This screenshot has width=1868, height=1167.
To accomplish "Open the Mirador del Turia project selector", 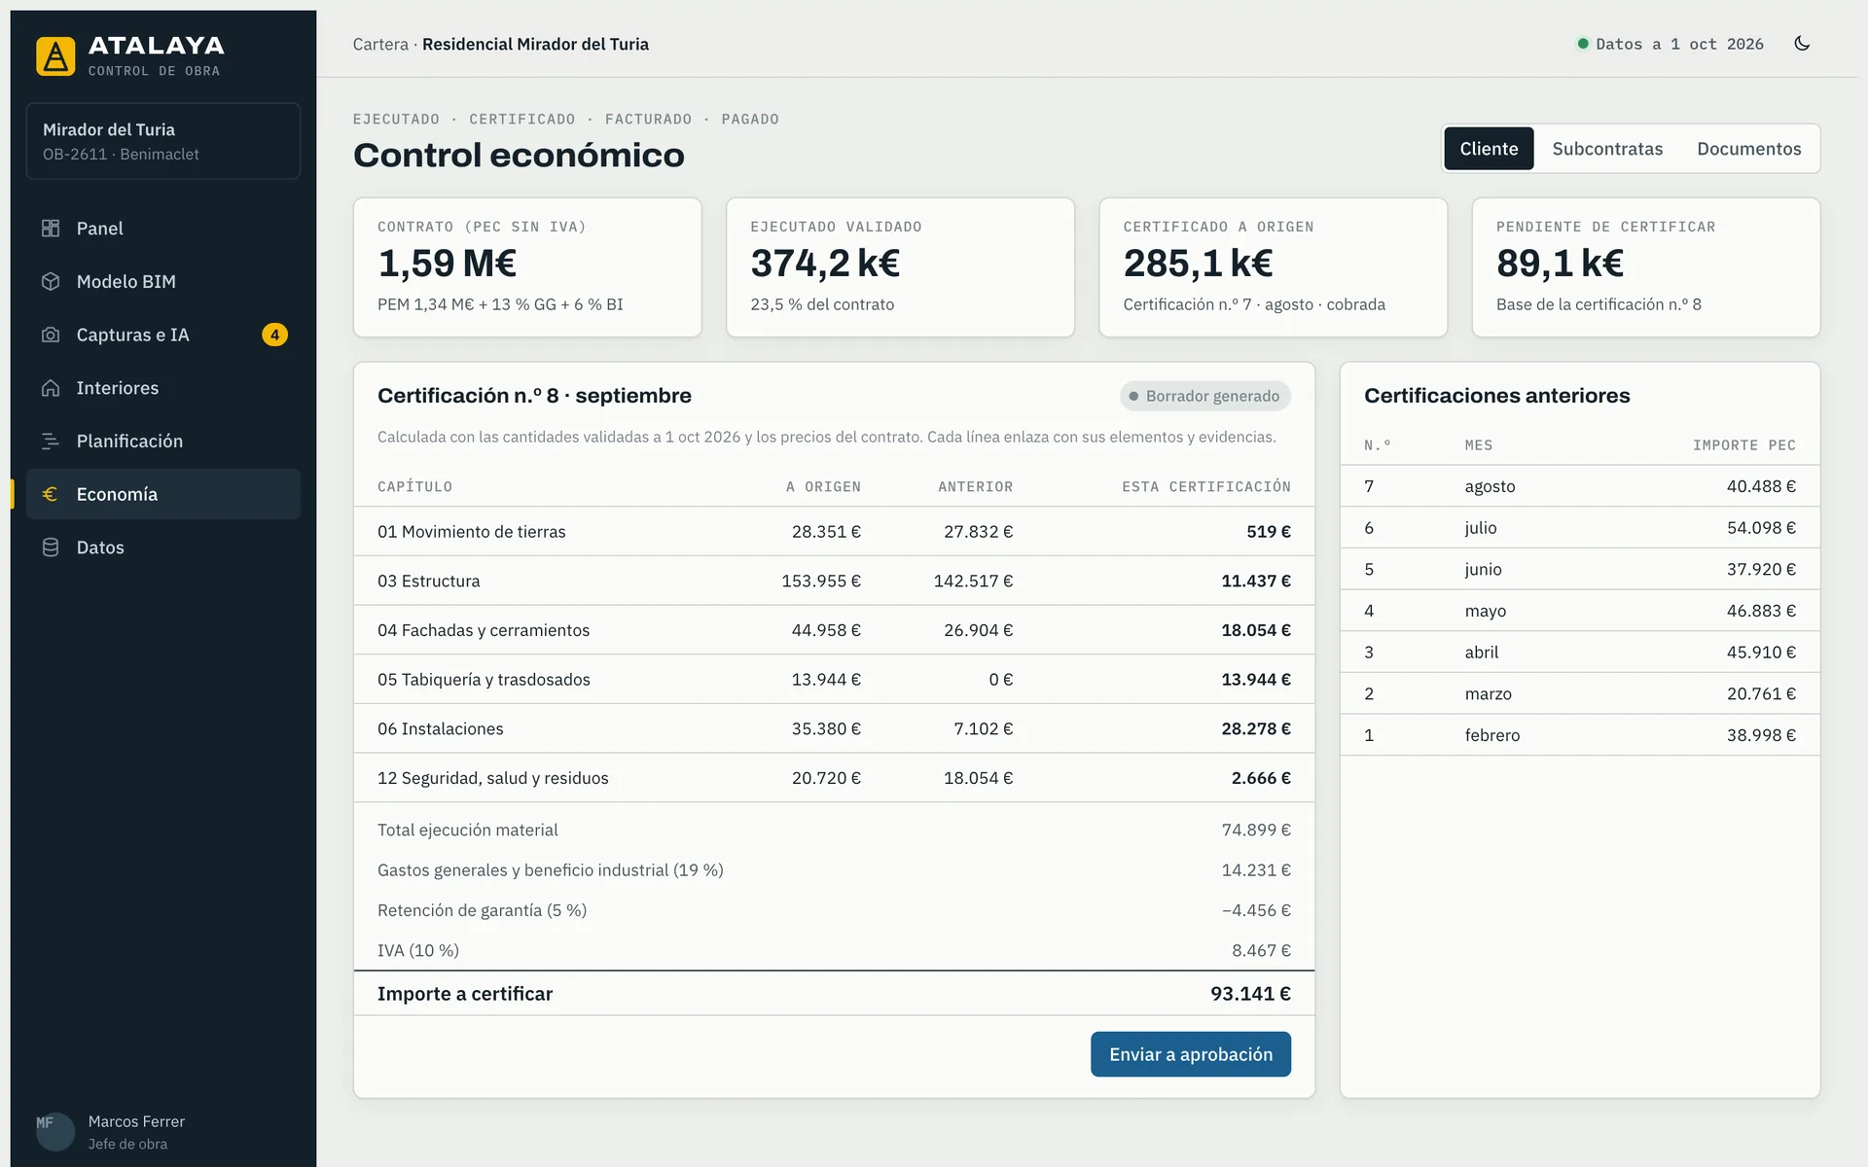I will coord(163,141).
